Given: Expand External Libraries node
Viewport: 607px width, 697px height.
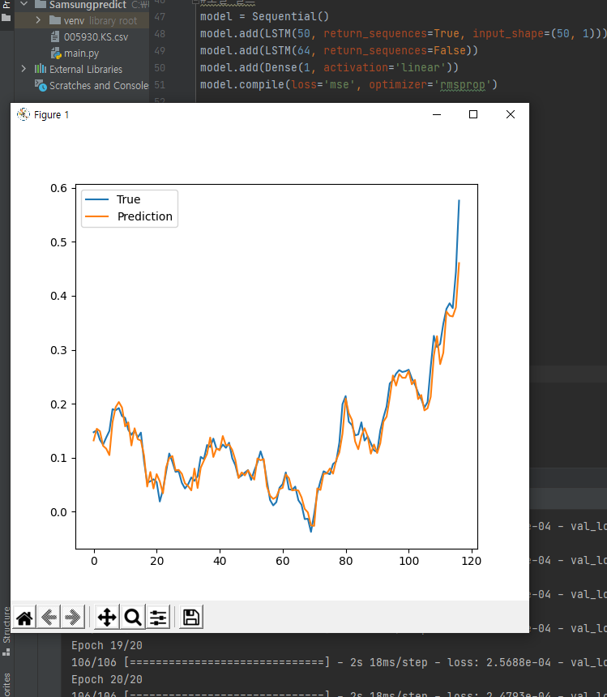Looking at the screenshot, I should tap(24, 69).
